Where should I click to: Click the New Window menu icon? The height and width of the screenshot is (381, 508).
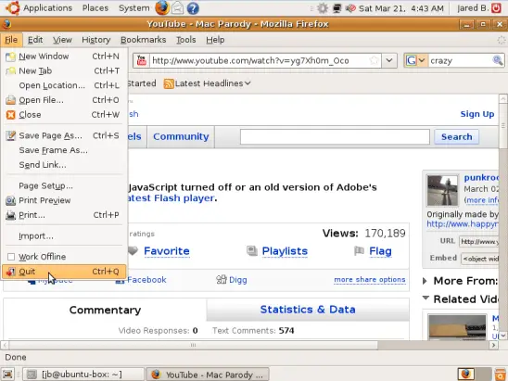tap(10, 57)
